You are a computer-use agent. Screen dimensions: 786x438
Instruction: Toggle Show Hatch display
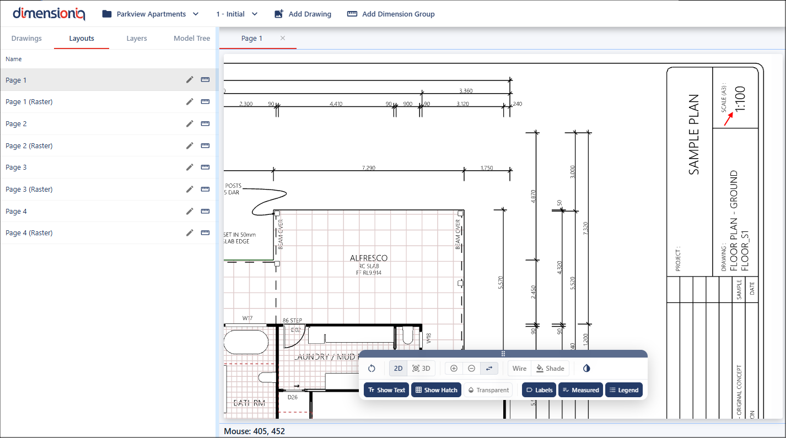(436, 390)
